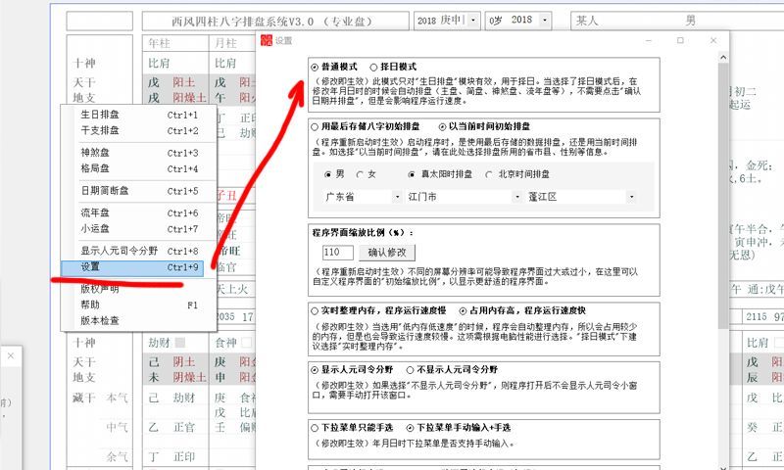This screenshot has height=470, width=784.
Task: Open the 蓬江区 district dropdown
Action: 631,197
